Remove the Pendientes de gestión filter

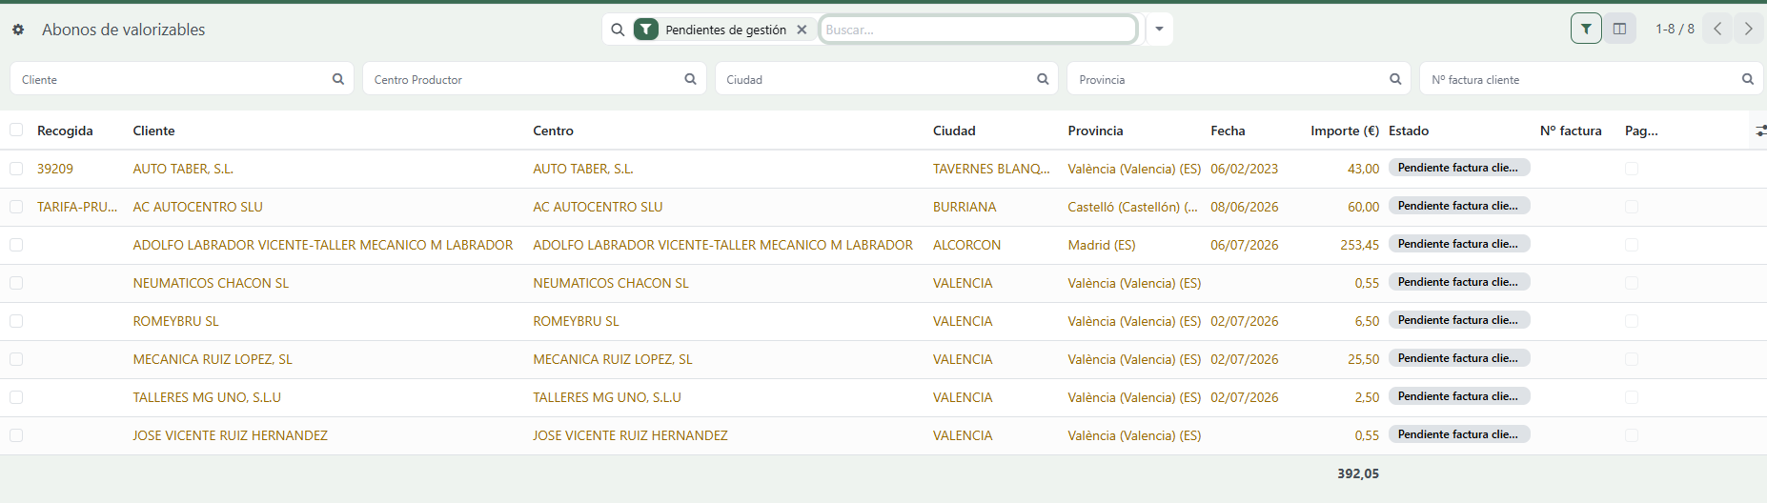(802, 30)
